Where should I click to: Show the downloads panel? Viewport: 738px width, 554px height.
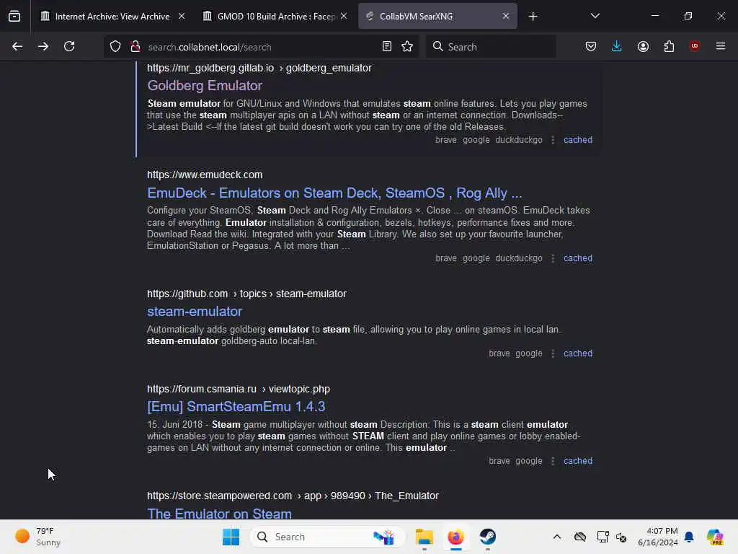click(x=617, y=47)
